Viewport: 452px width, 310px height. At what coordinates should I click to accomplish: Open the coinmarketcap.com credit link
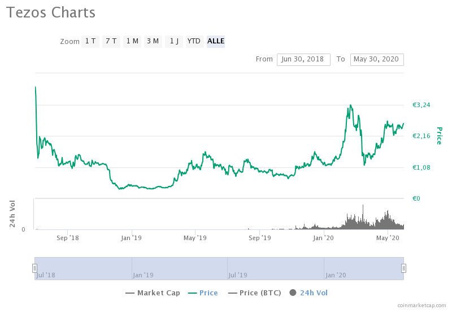tap(421, 305)
